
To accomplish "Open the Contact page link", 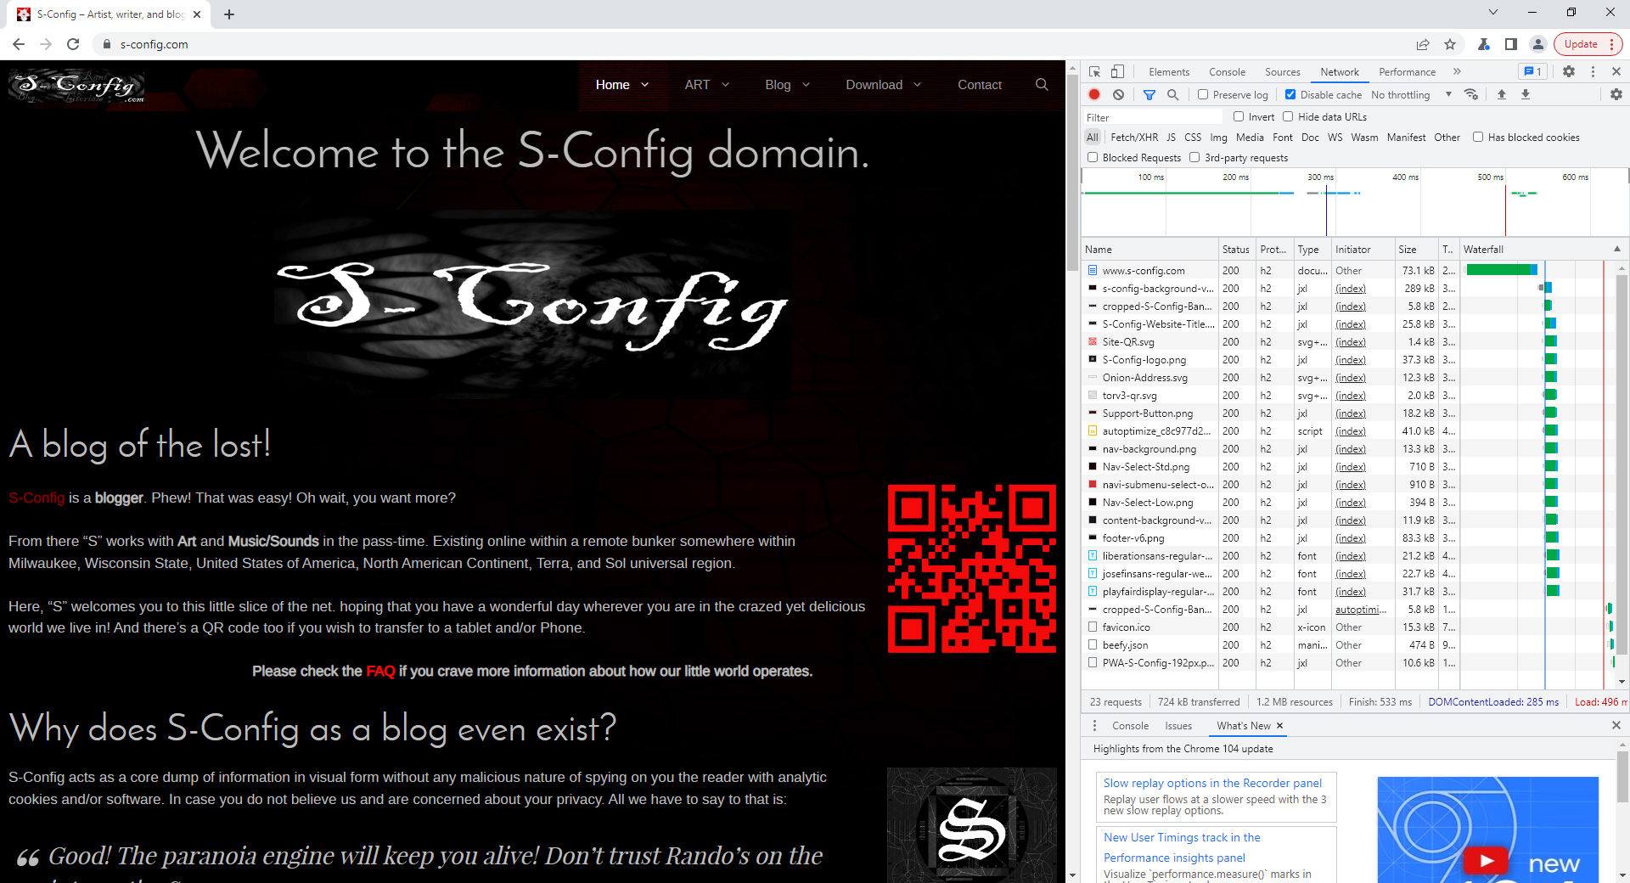I will [979, 85].
